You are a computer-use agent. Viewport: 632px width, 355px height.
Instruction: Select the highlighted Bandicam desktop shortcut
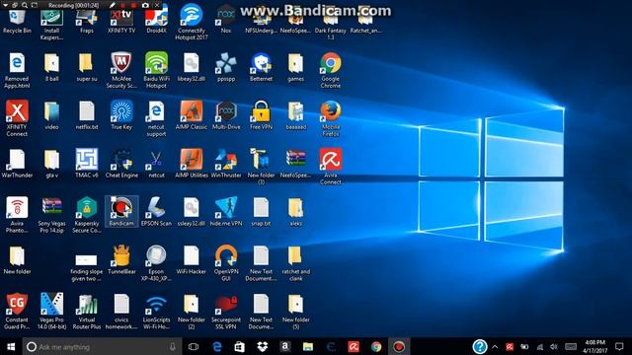121,211
